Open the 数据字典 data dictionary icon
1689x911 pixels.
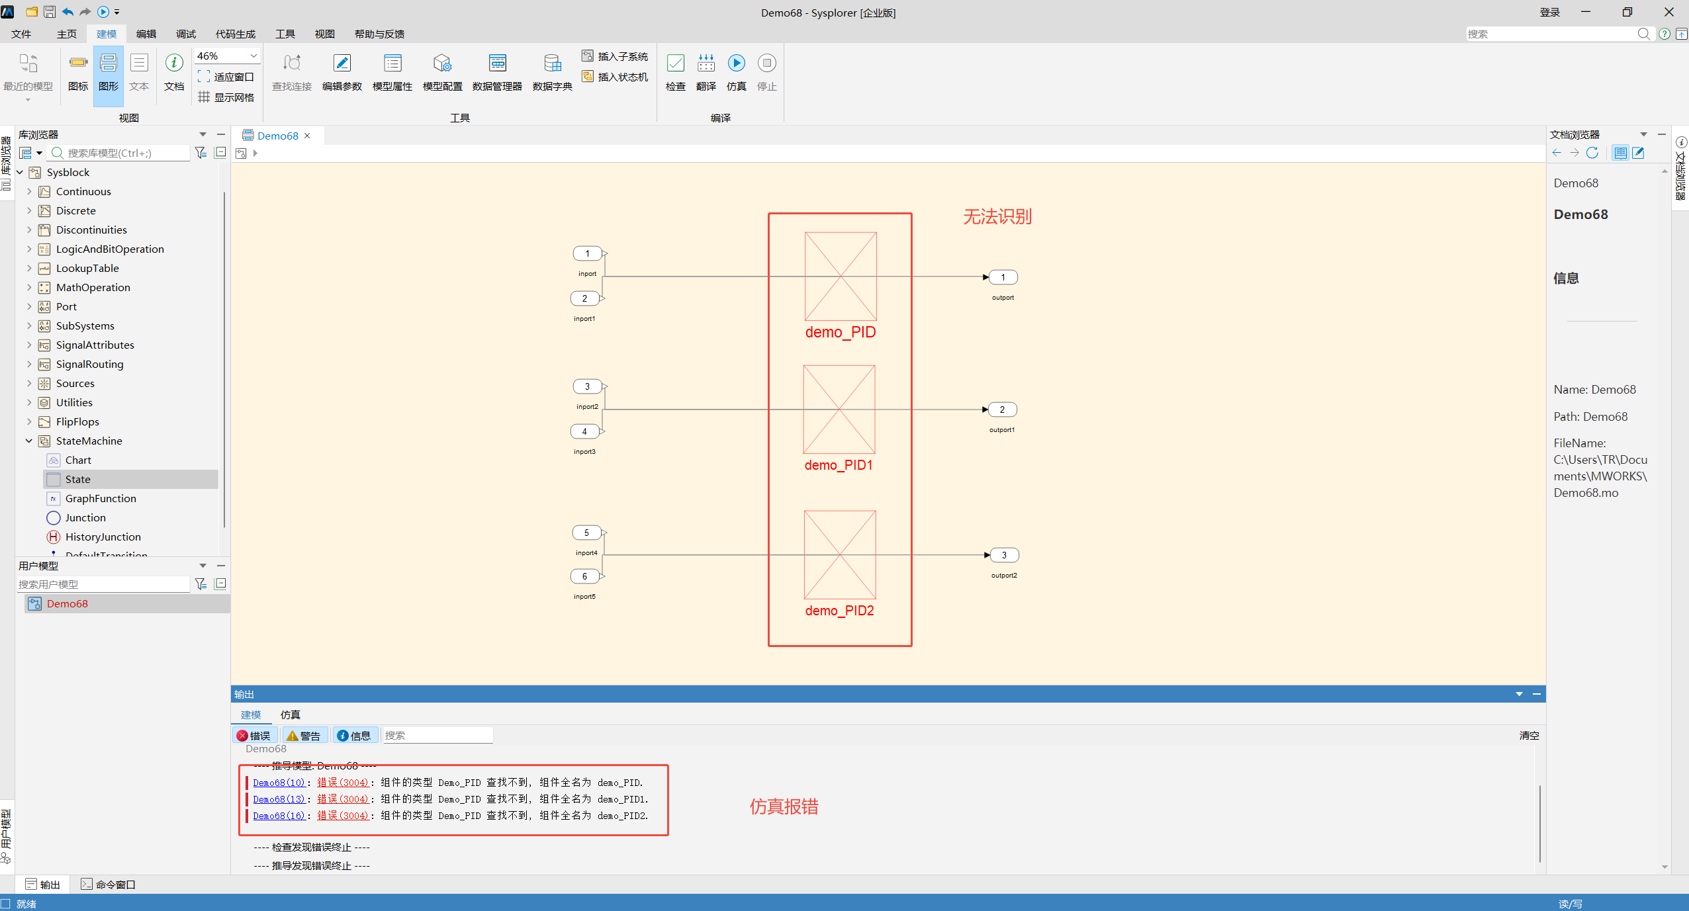coord(552,63)
